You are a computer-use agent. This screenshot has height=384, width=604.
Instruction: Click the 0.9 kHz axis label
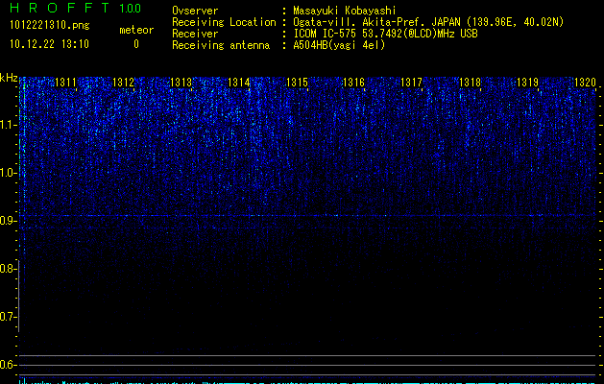tap(8, 221)
